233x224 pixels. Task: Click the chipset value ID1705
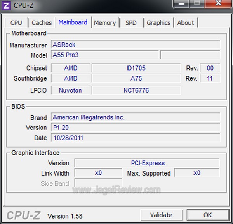click(x=136, y=68)
